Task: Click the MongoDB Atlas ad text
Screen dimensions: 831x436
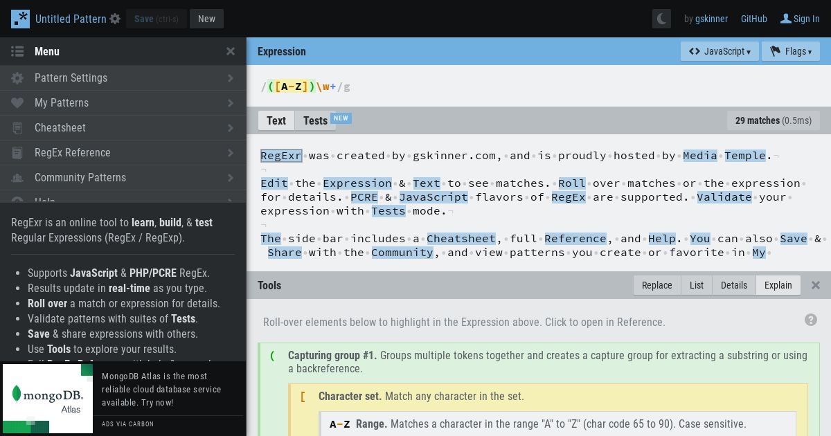Action: click(x=161, y=390)
